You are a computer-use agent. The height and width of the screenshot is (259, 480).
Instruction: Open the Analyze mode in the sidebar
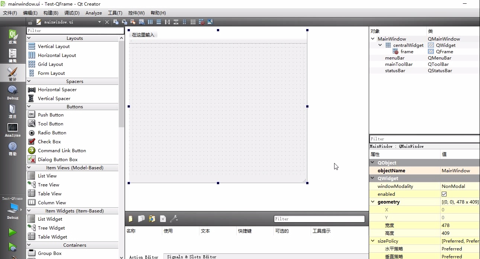tap(13, 130)
